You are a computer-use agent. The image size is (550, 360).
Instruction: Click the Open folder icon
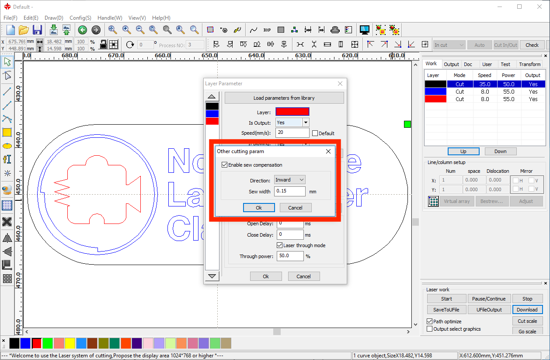click(x=24, y=30)
